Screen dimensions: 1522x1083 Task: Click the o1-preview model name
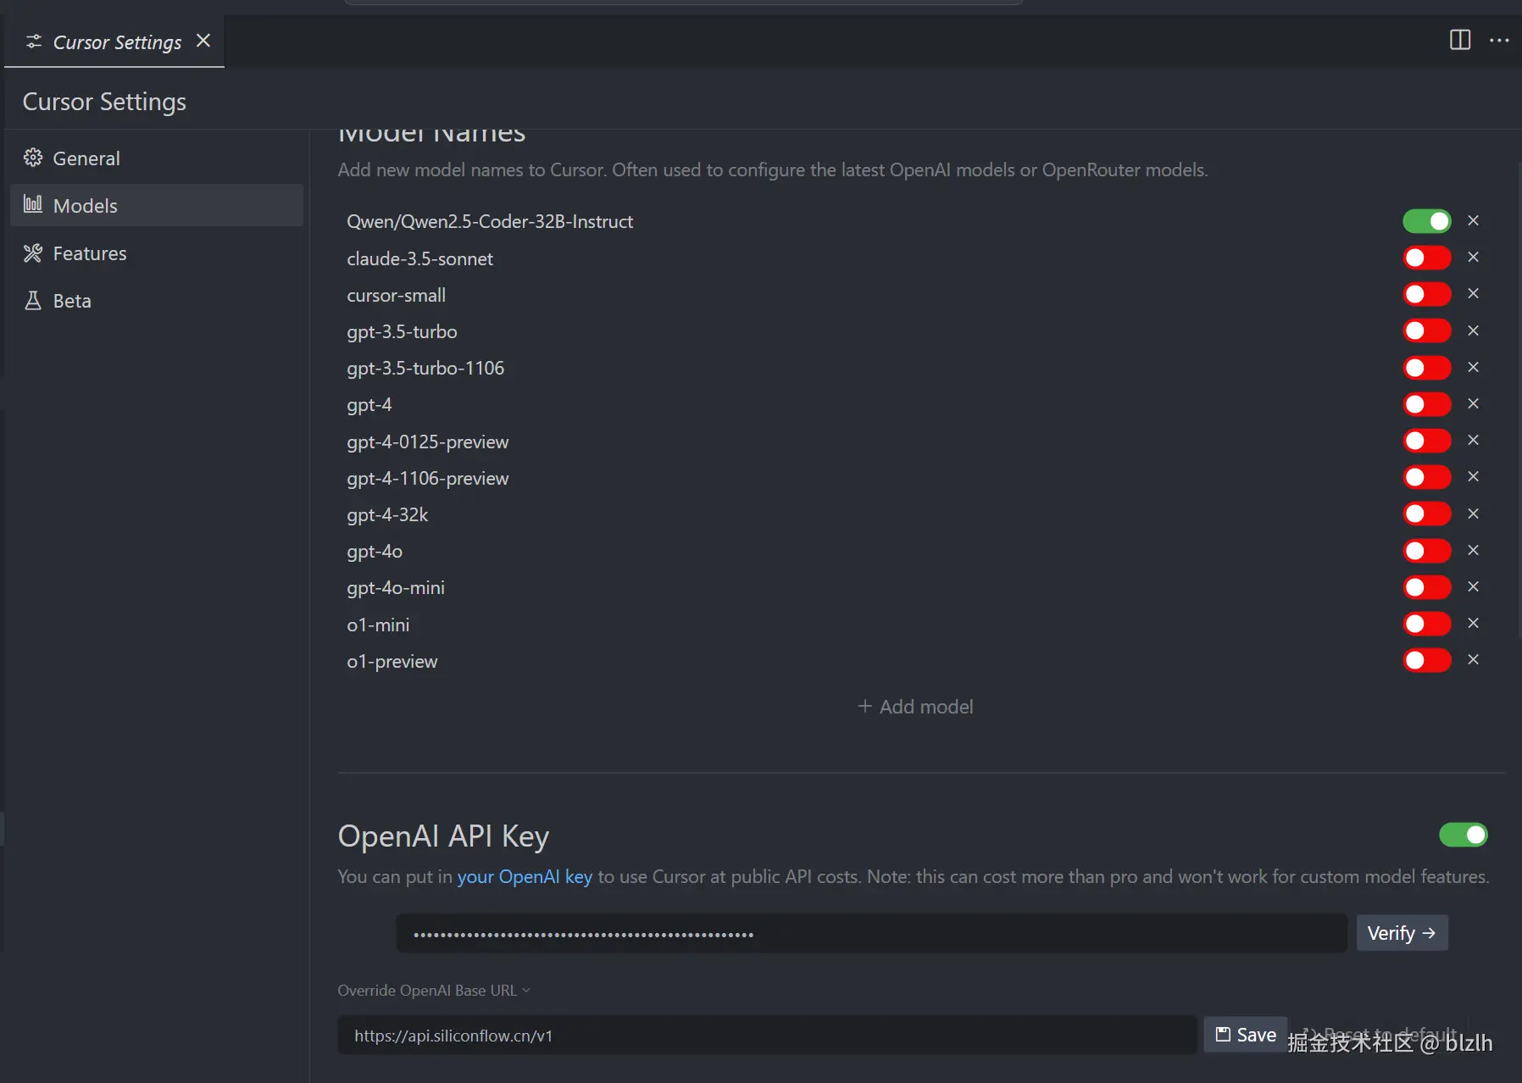(392, 661)
